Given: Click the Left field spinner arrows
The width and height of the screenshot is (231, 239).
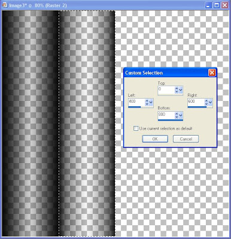Looking at the screenshot, I should [x=147, y=102].
